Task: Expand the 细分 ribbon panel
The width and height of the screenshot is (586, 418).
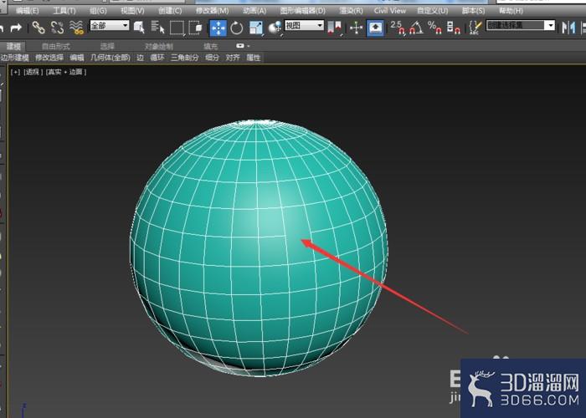Action: [x=212, y=58]
